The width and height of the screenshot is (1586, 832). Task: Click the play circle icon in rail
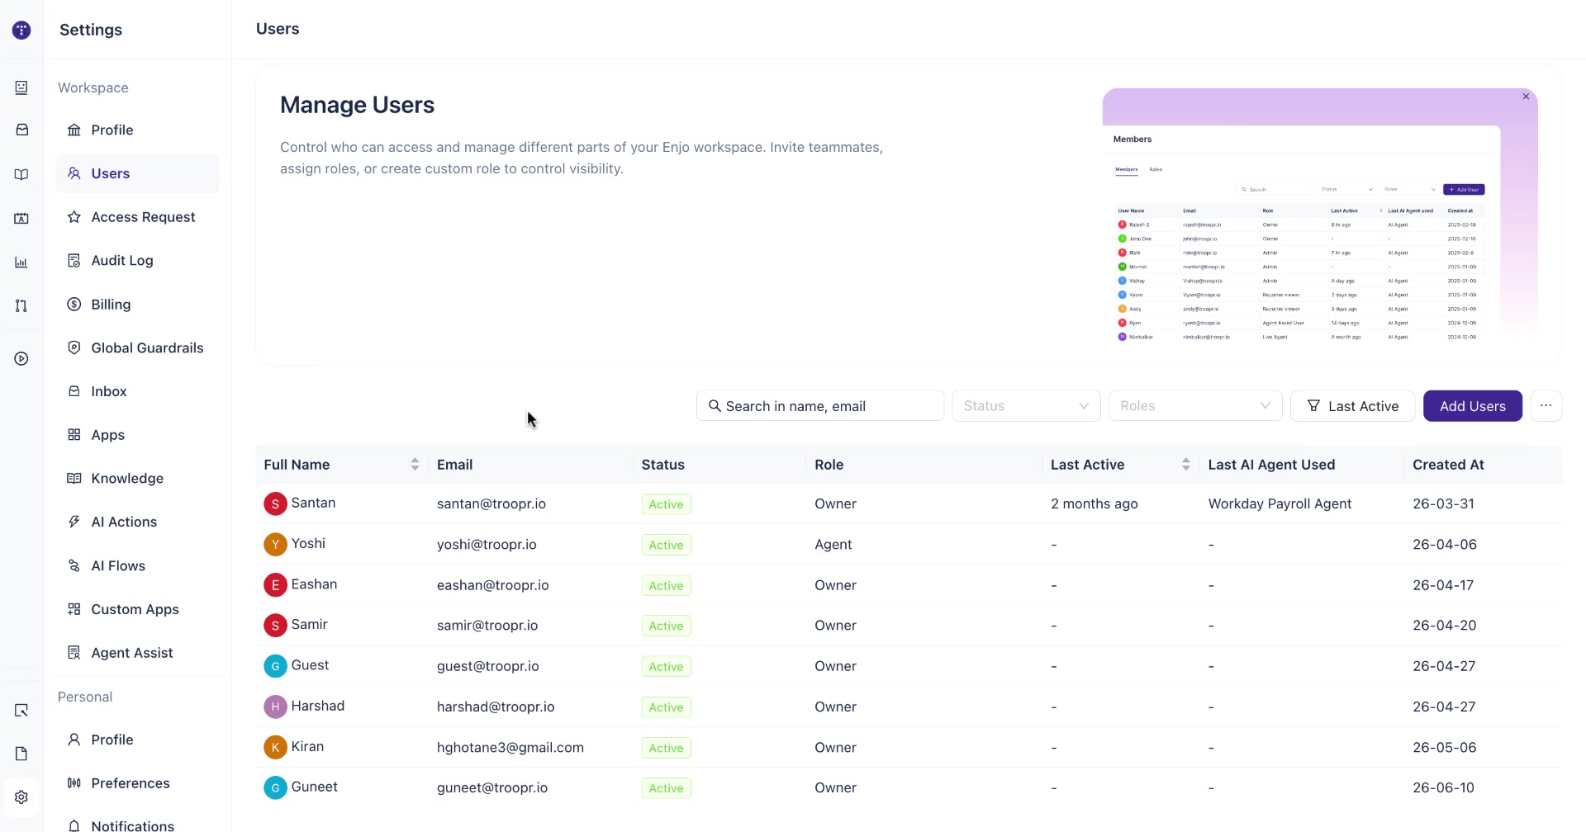[21, 359]
